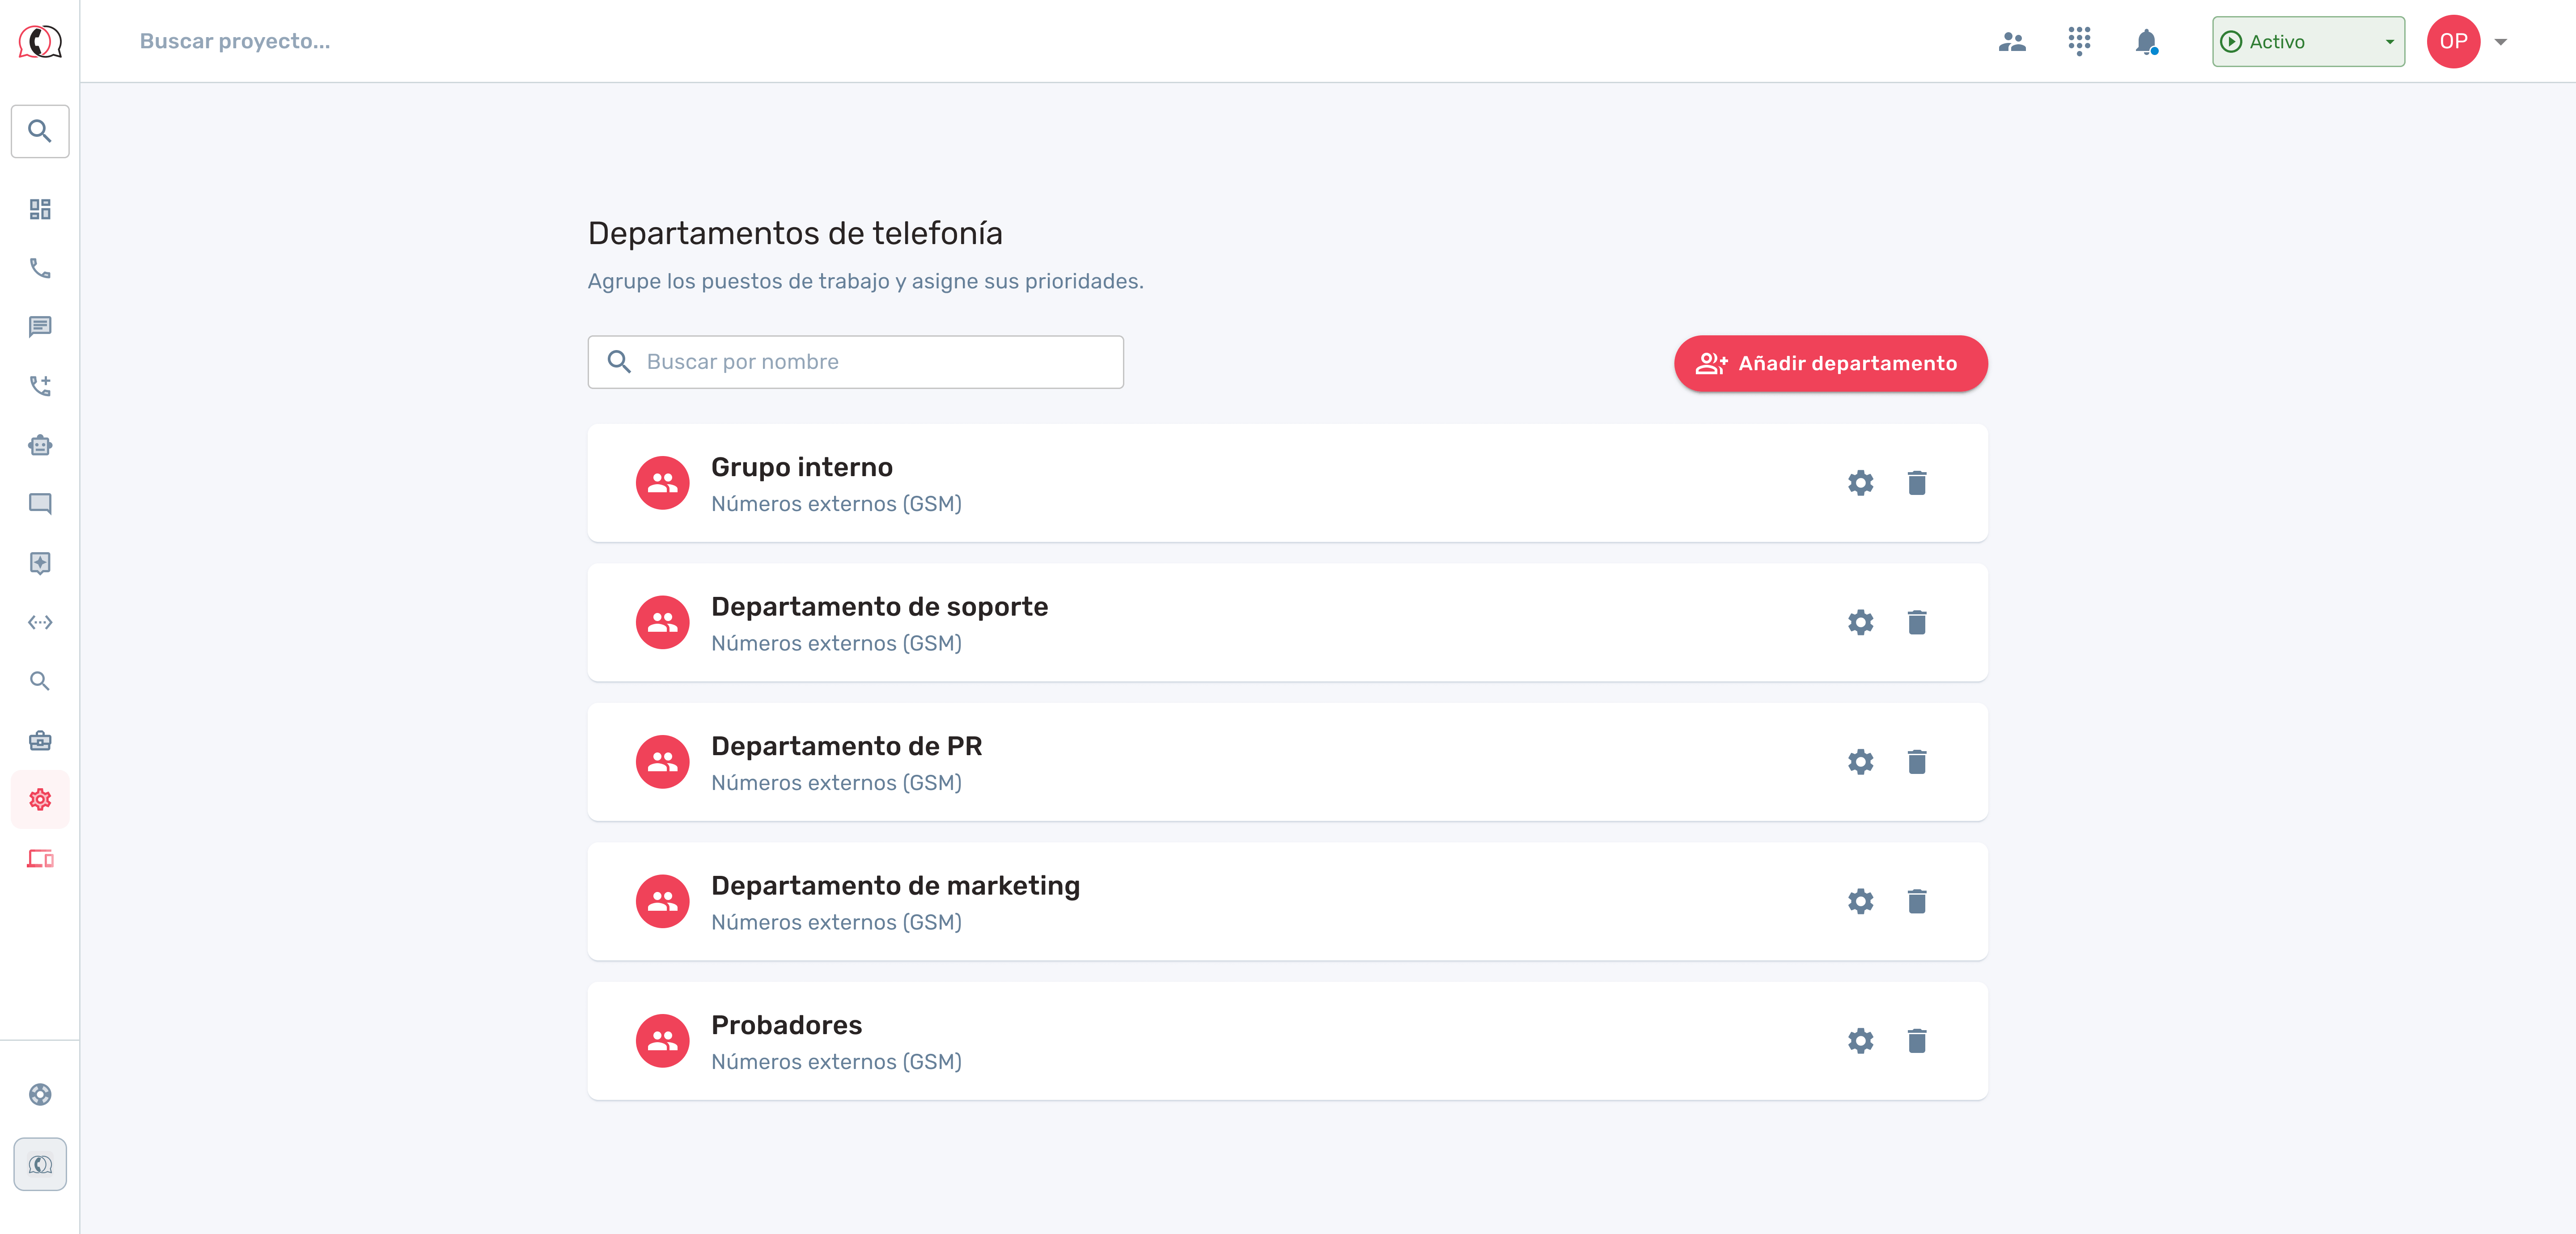Open settings gear for Departamento de PR
Screen dimensions: 2576x1234
1860,762
